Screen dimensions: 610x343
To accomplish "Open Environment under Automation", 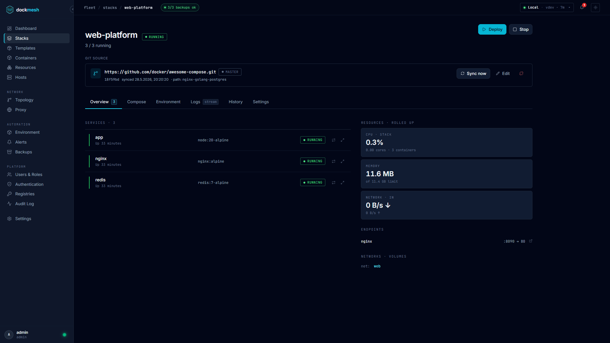I will (37, 132).
